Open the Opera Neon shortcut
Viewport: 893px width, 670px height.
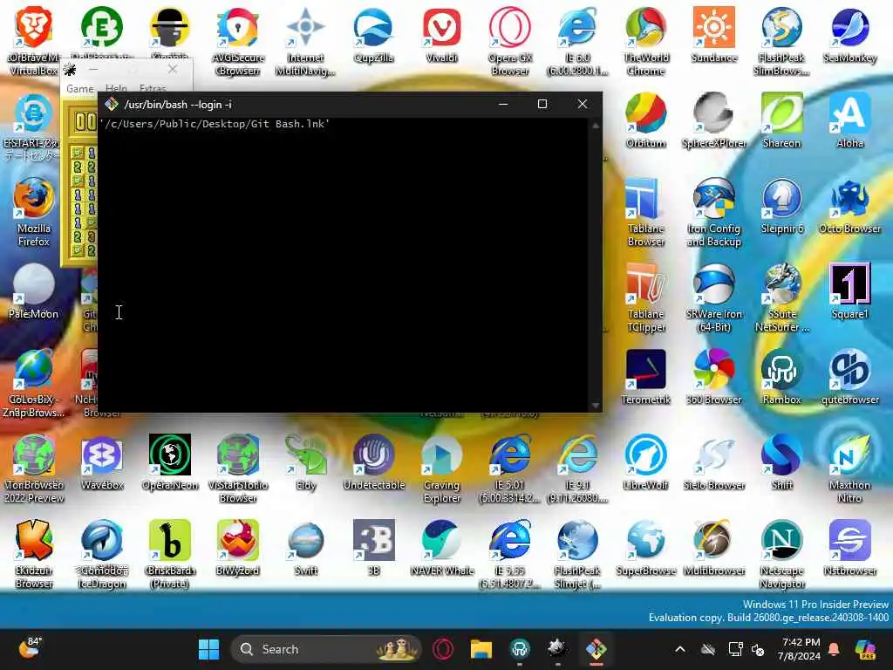(170, 462)
